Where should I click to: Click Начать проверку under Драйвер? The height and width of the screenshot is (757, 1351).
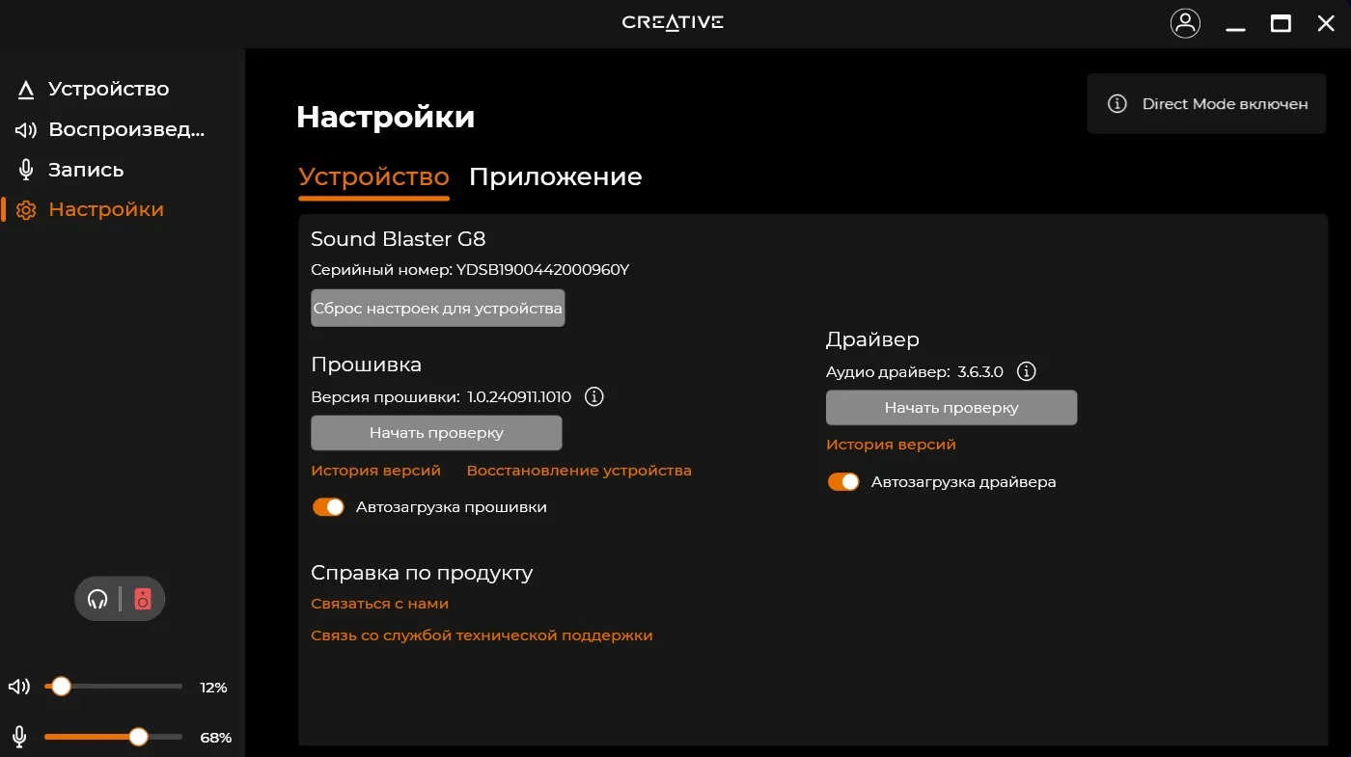tap(951, 408)
